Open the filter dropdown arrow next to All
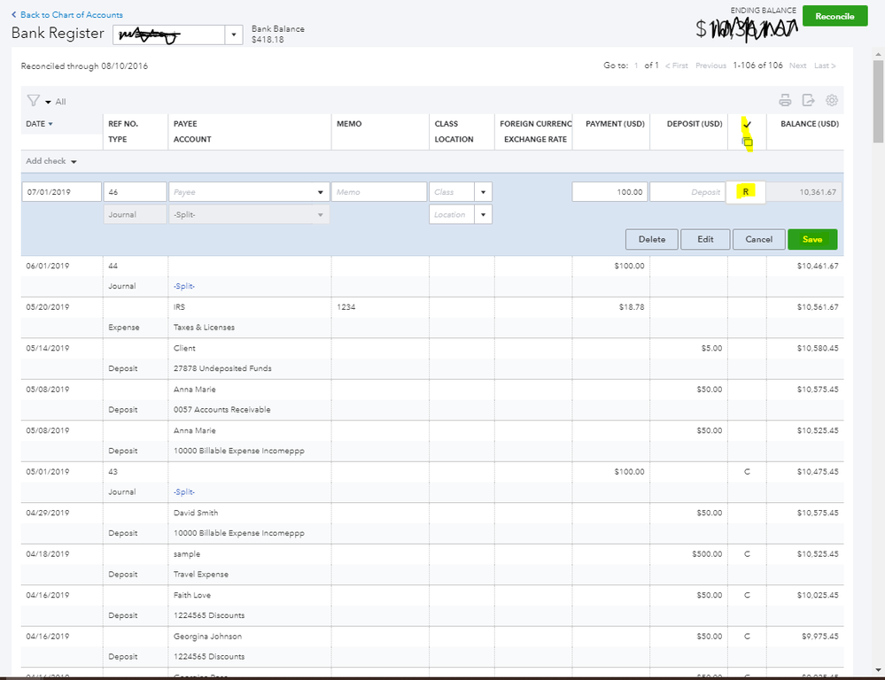 pyautogui.click(x=48, y=102)
